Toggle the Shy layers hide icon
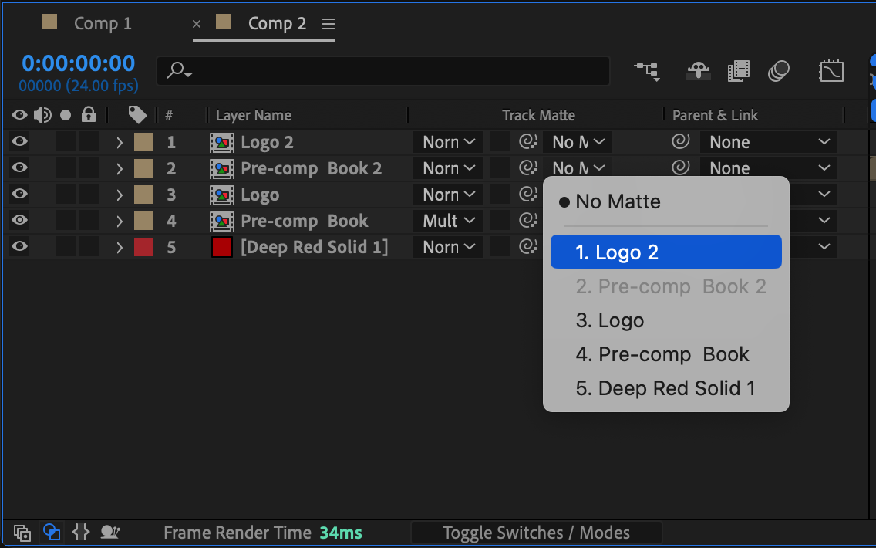Viewport: 876px width, 548px height. coord(699,72)
